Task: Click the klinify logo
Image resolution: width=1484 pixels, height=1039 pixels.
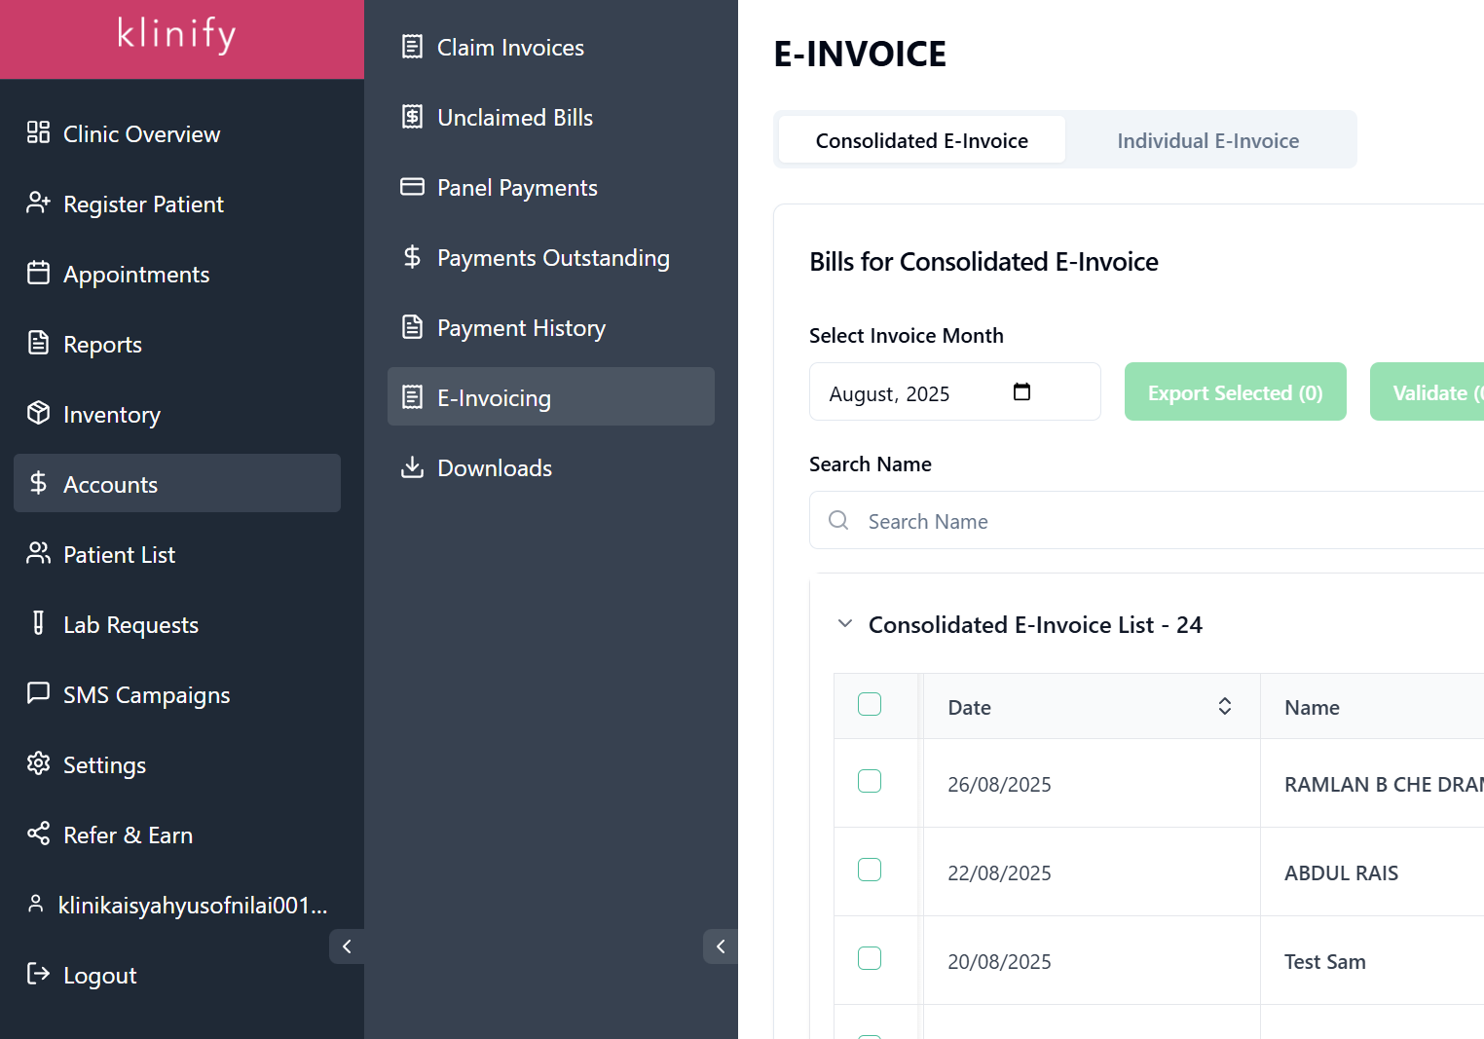Action: (x=176, y=35)
